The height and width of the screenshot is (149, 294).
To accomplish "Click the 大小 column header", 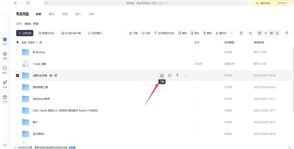I will click(x=197, y=43).
